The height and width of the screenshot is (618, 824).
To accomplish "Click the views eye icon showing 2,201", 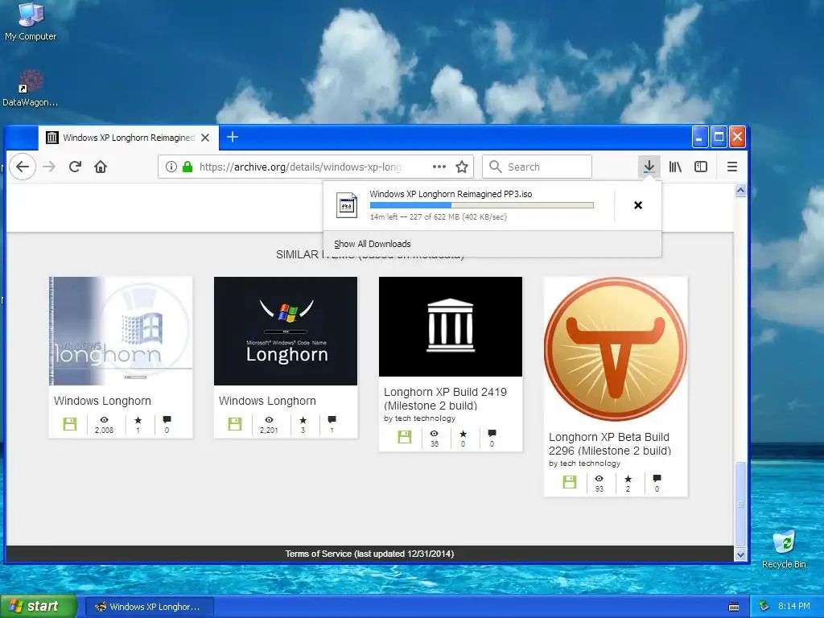I will point(269,420).
